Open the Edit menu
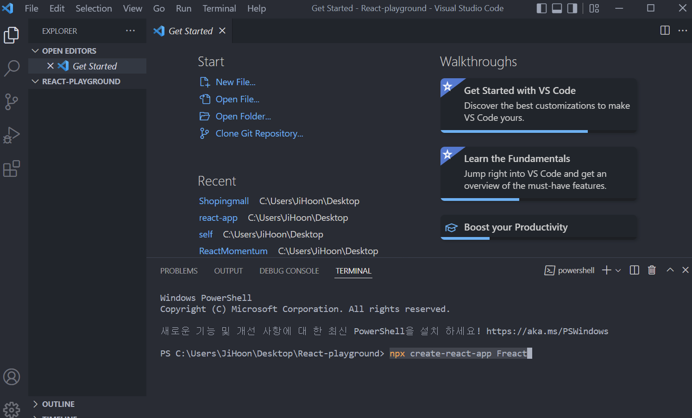Viewport: 692px width, 418px height. [57, 8]
